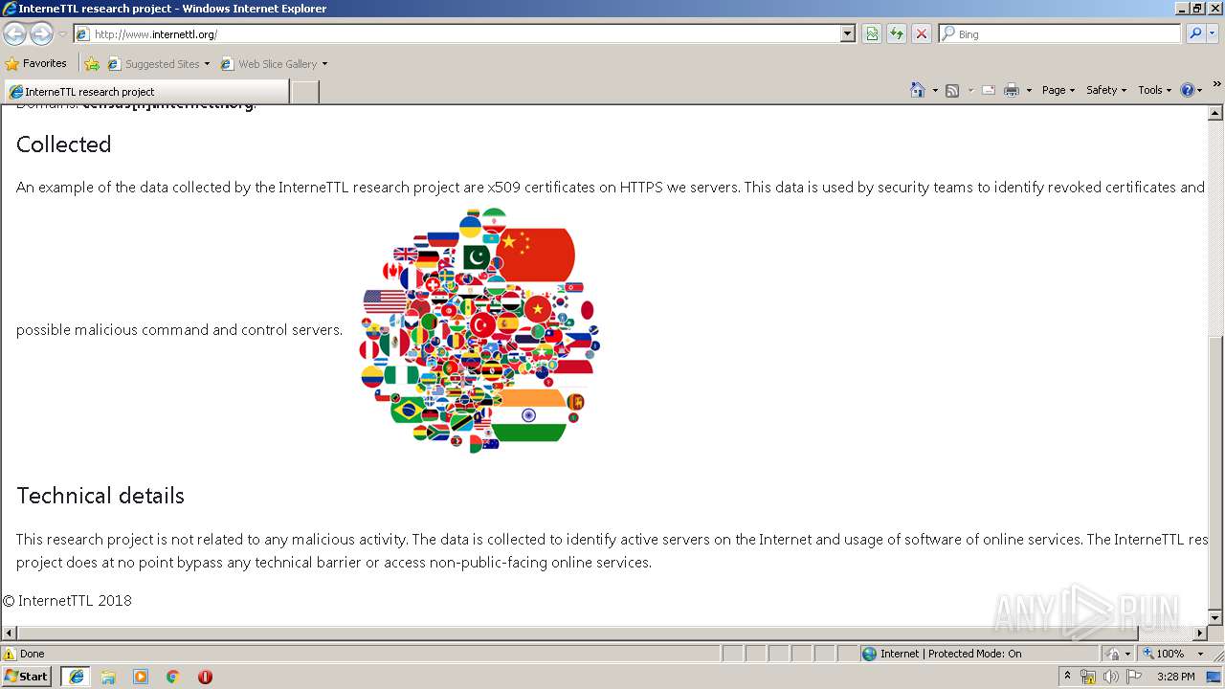Click the Forward navigation arrow
The width and height of the screenshot is (1225, 689).
[x=41, y=34]
